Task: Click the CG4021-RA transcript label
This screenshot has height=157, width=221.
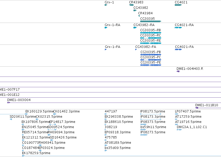Action: [184, 25]
